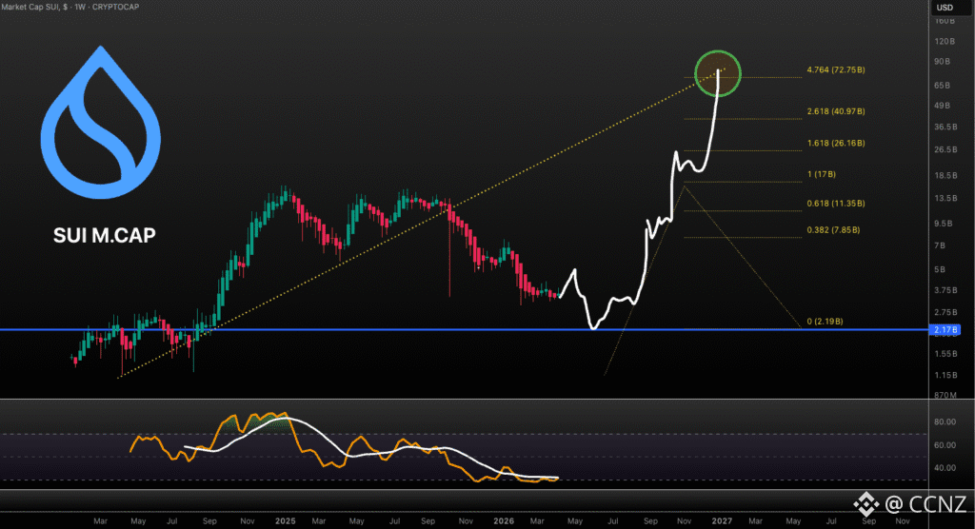Click the 120B price axis label
The height and width of the screenshot is (529, 975).
(x=945, y=42)
